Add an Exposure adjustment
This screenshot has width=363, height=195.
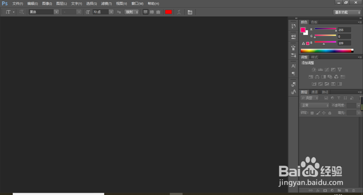tap(333, 69)
